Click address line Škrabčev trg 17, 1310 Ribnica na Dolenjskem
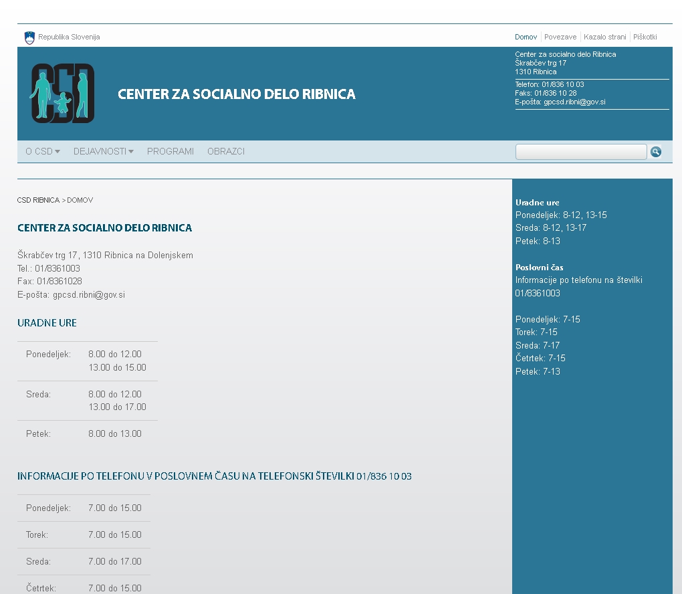The width and height of the screenshot is (682, 594). (x=105, y=256)
